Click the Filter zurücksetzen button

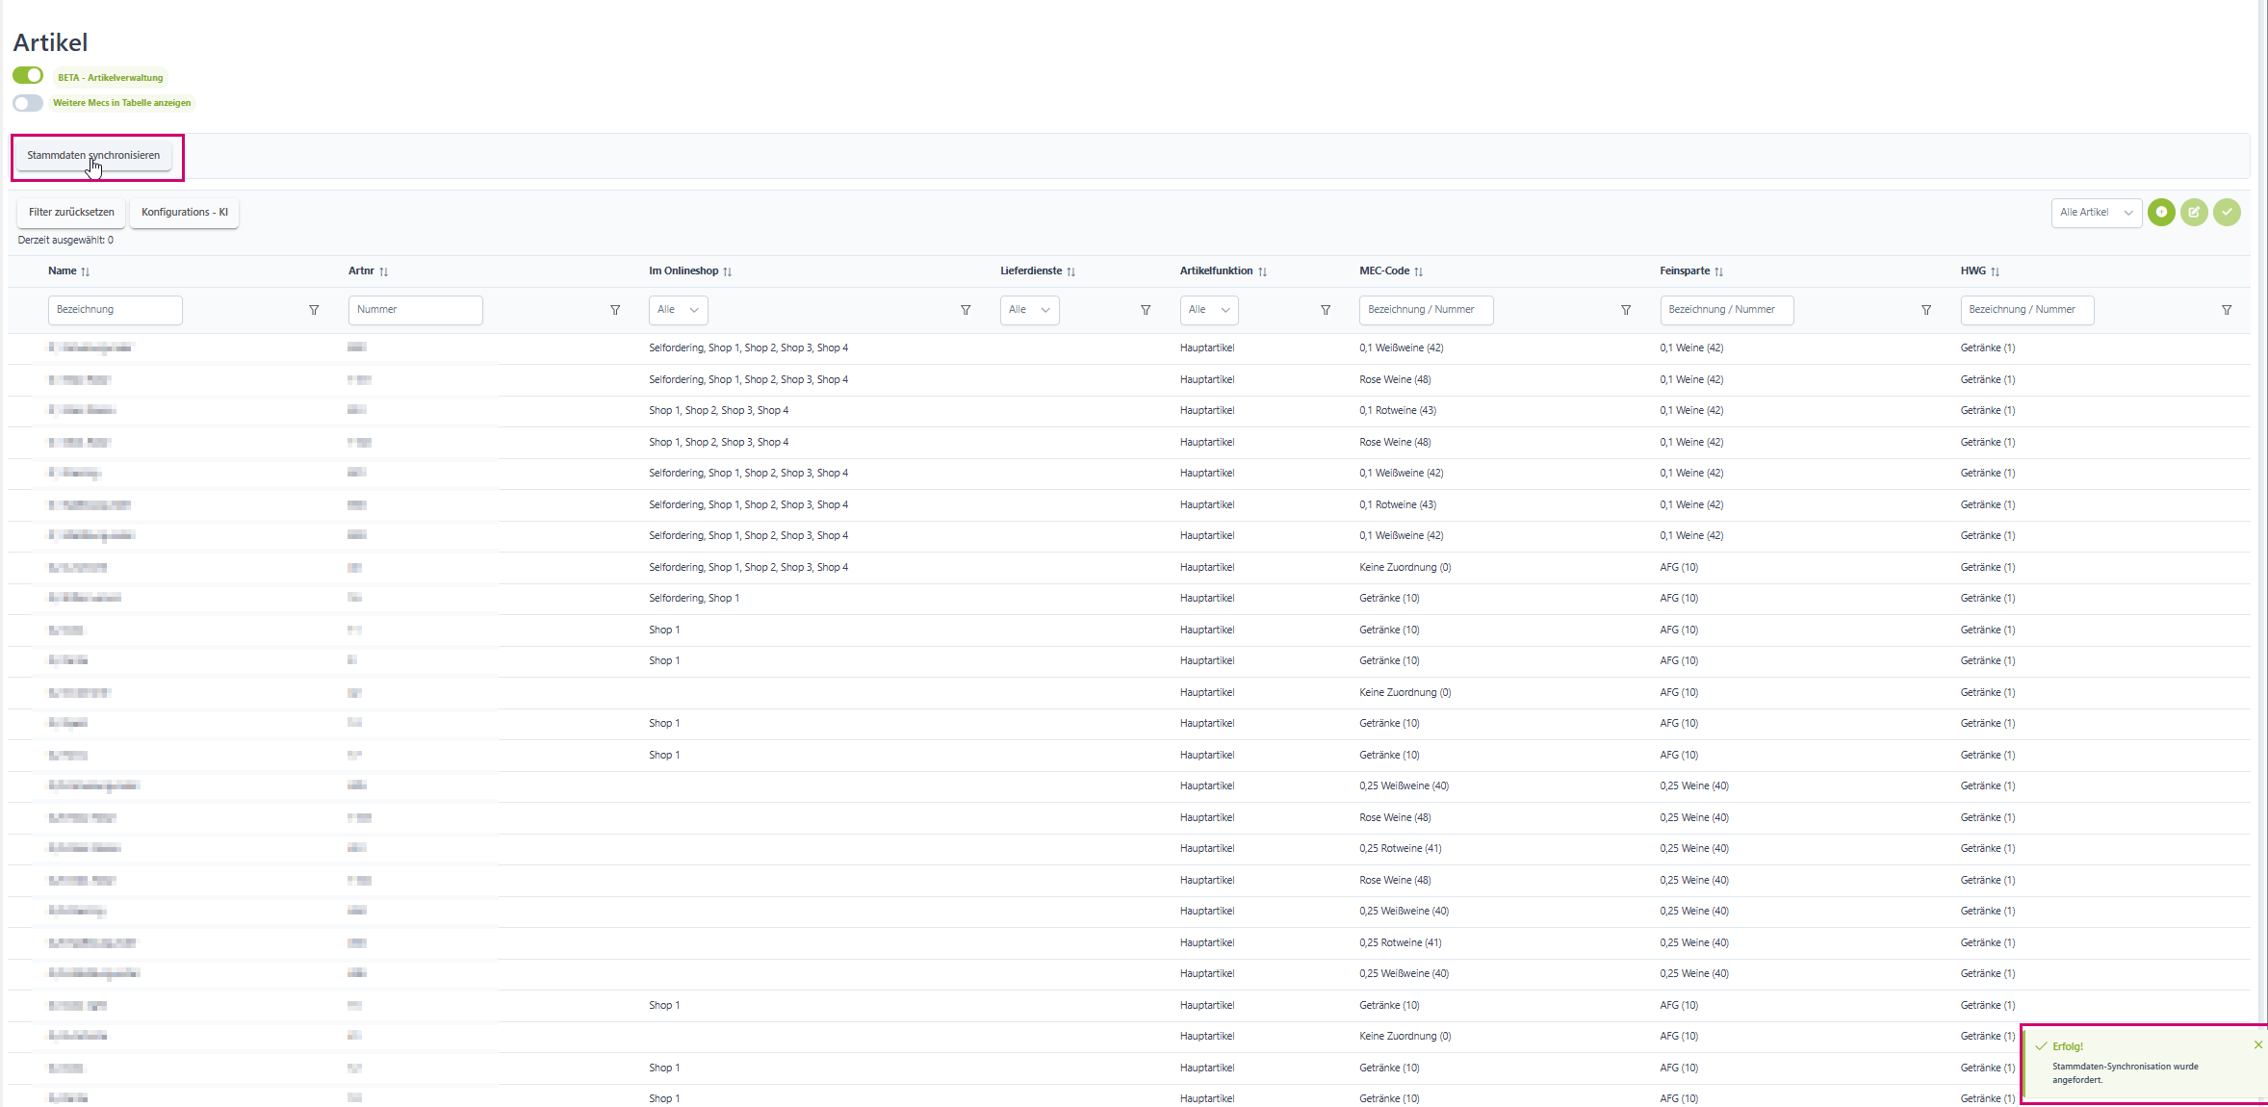pyautogui.click(x=71, y=212)
